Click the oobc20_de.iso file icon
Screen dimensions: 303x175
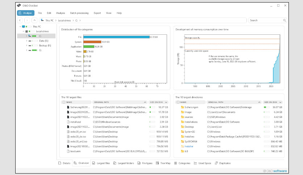(68, 136)
